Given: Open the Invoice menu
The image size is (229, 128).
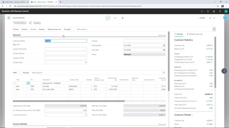Looking at the screenshot, I should click(x=33, y=29).
